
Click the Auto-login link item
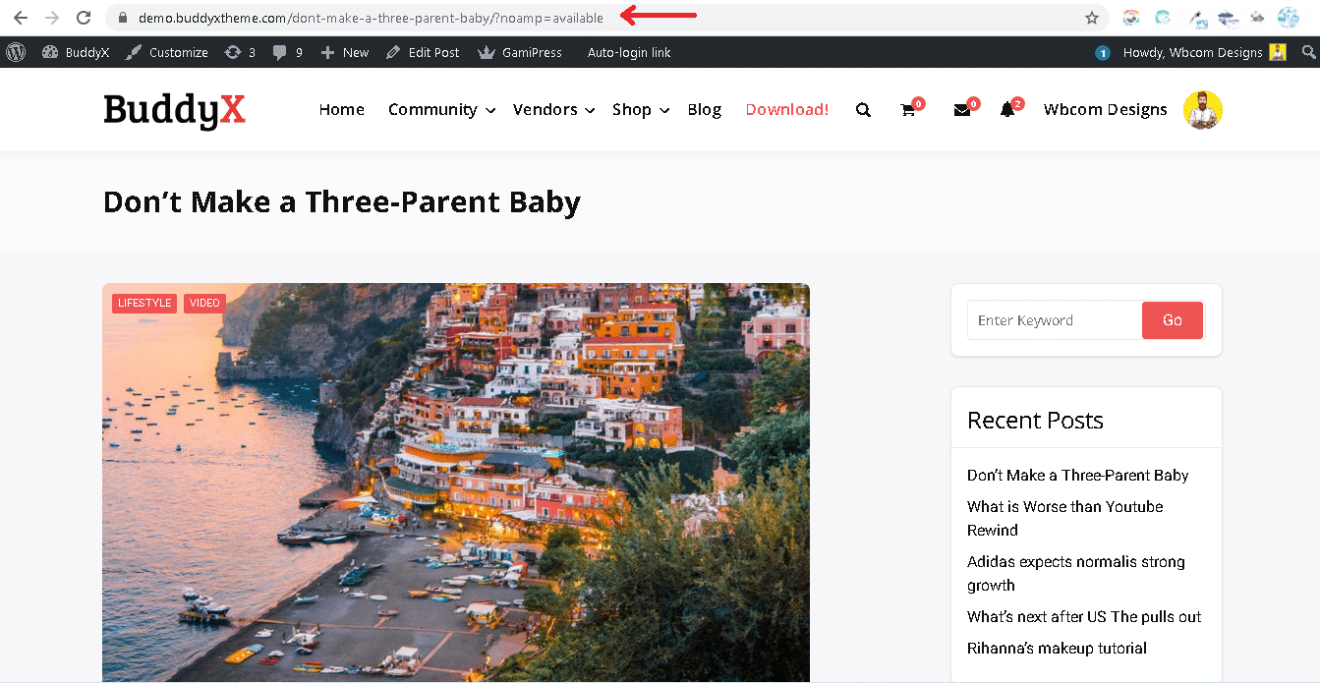[629, 52]
